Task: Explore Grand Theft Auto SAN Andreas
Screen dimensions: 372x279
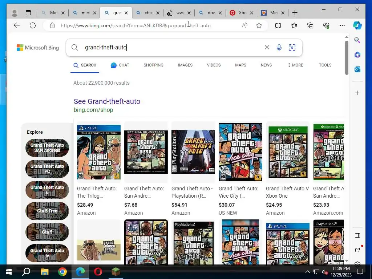Action: (47, 147)
